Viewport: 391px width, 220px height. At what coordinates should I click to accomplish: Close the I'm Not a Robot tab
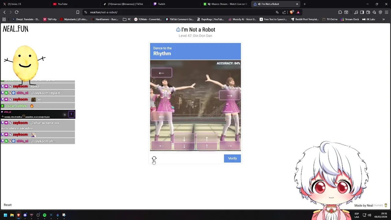click(x=297, y=4)
